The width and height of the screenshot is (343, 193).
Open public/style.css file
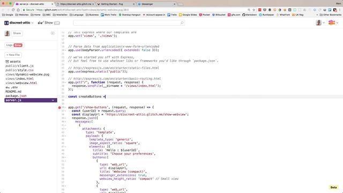tap(19, 70)
